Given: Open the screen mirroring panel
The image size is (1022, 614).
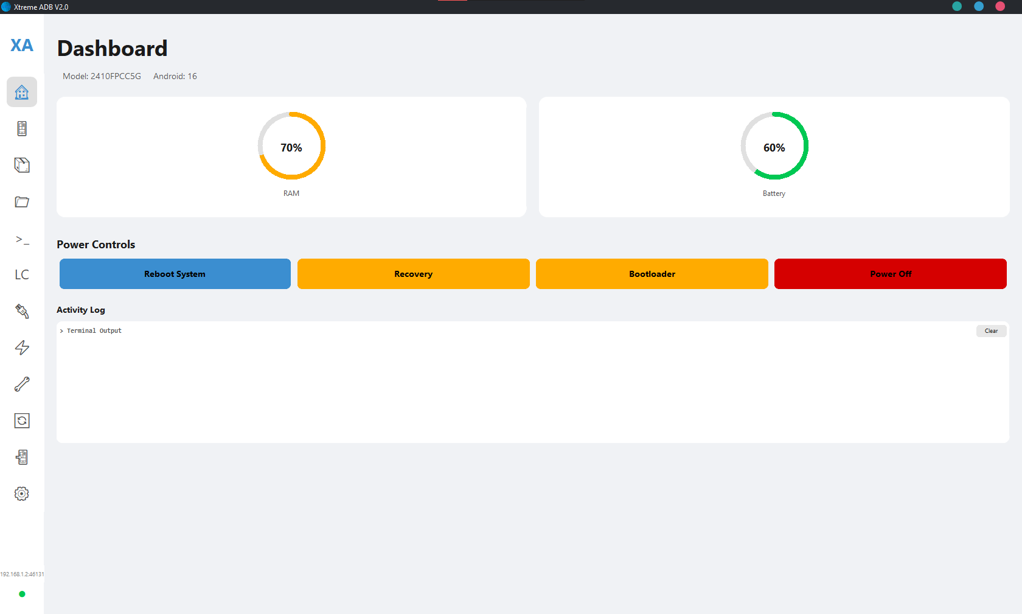Looking at the screenshot, I should click(x=21, y=457).
